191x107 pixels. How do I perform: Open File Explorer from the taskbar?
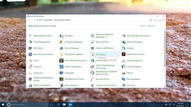tap(64, 105)
